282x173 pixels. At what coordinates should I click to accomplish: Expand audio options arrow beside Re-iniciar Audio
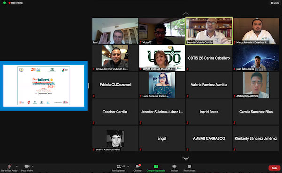17,166
